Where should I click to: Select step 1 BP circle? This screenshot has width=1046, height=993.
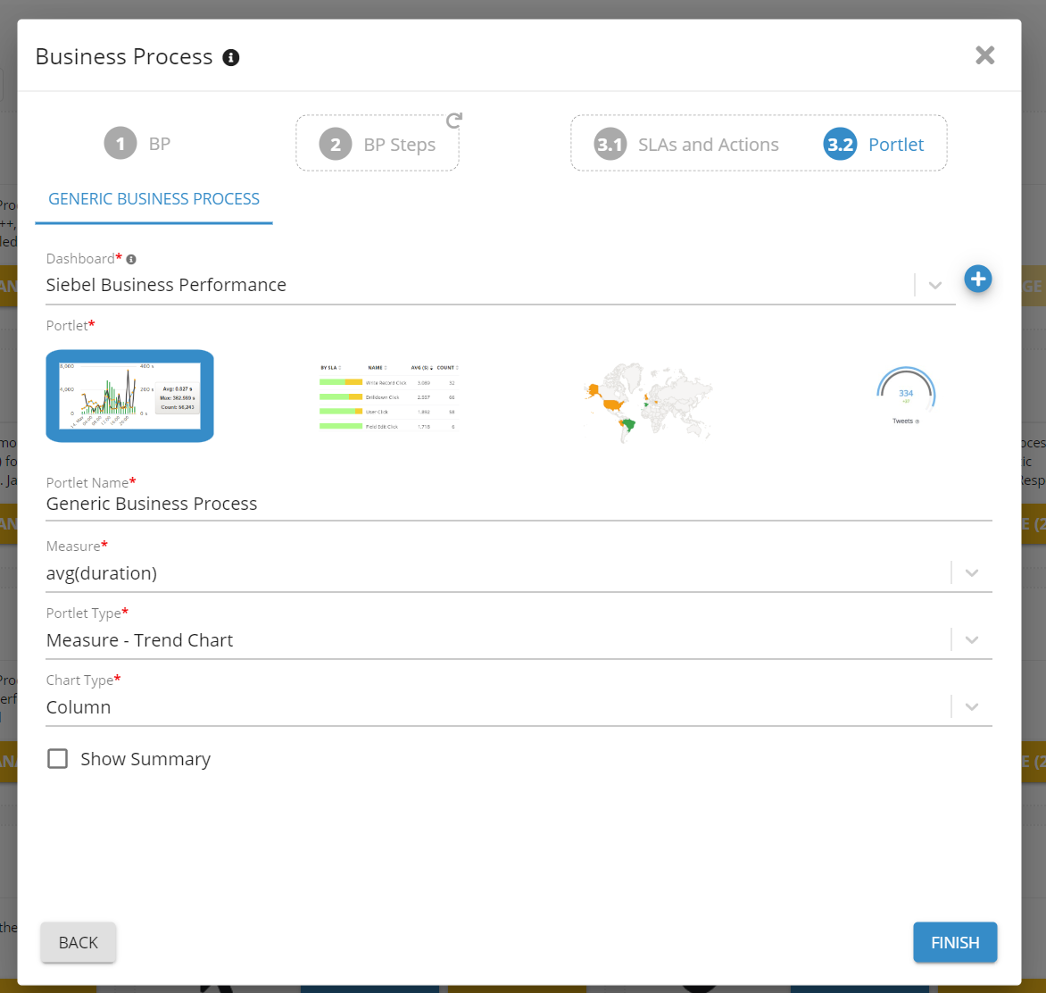tap(120, 144)
